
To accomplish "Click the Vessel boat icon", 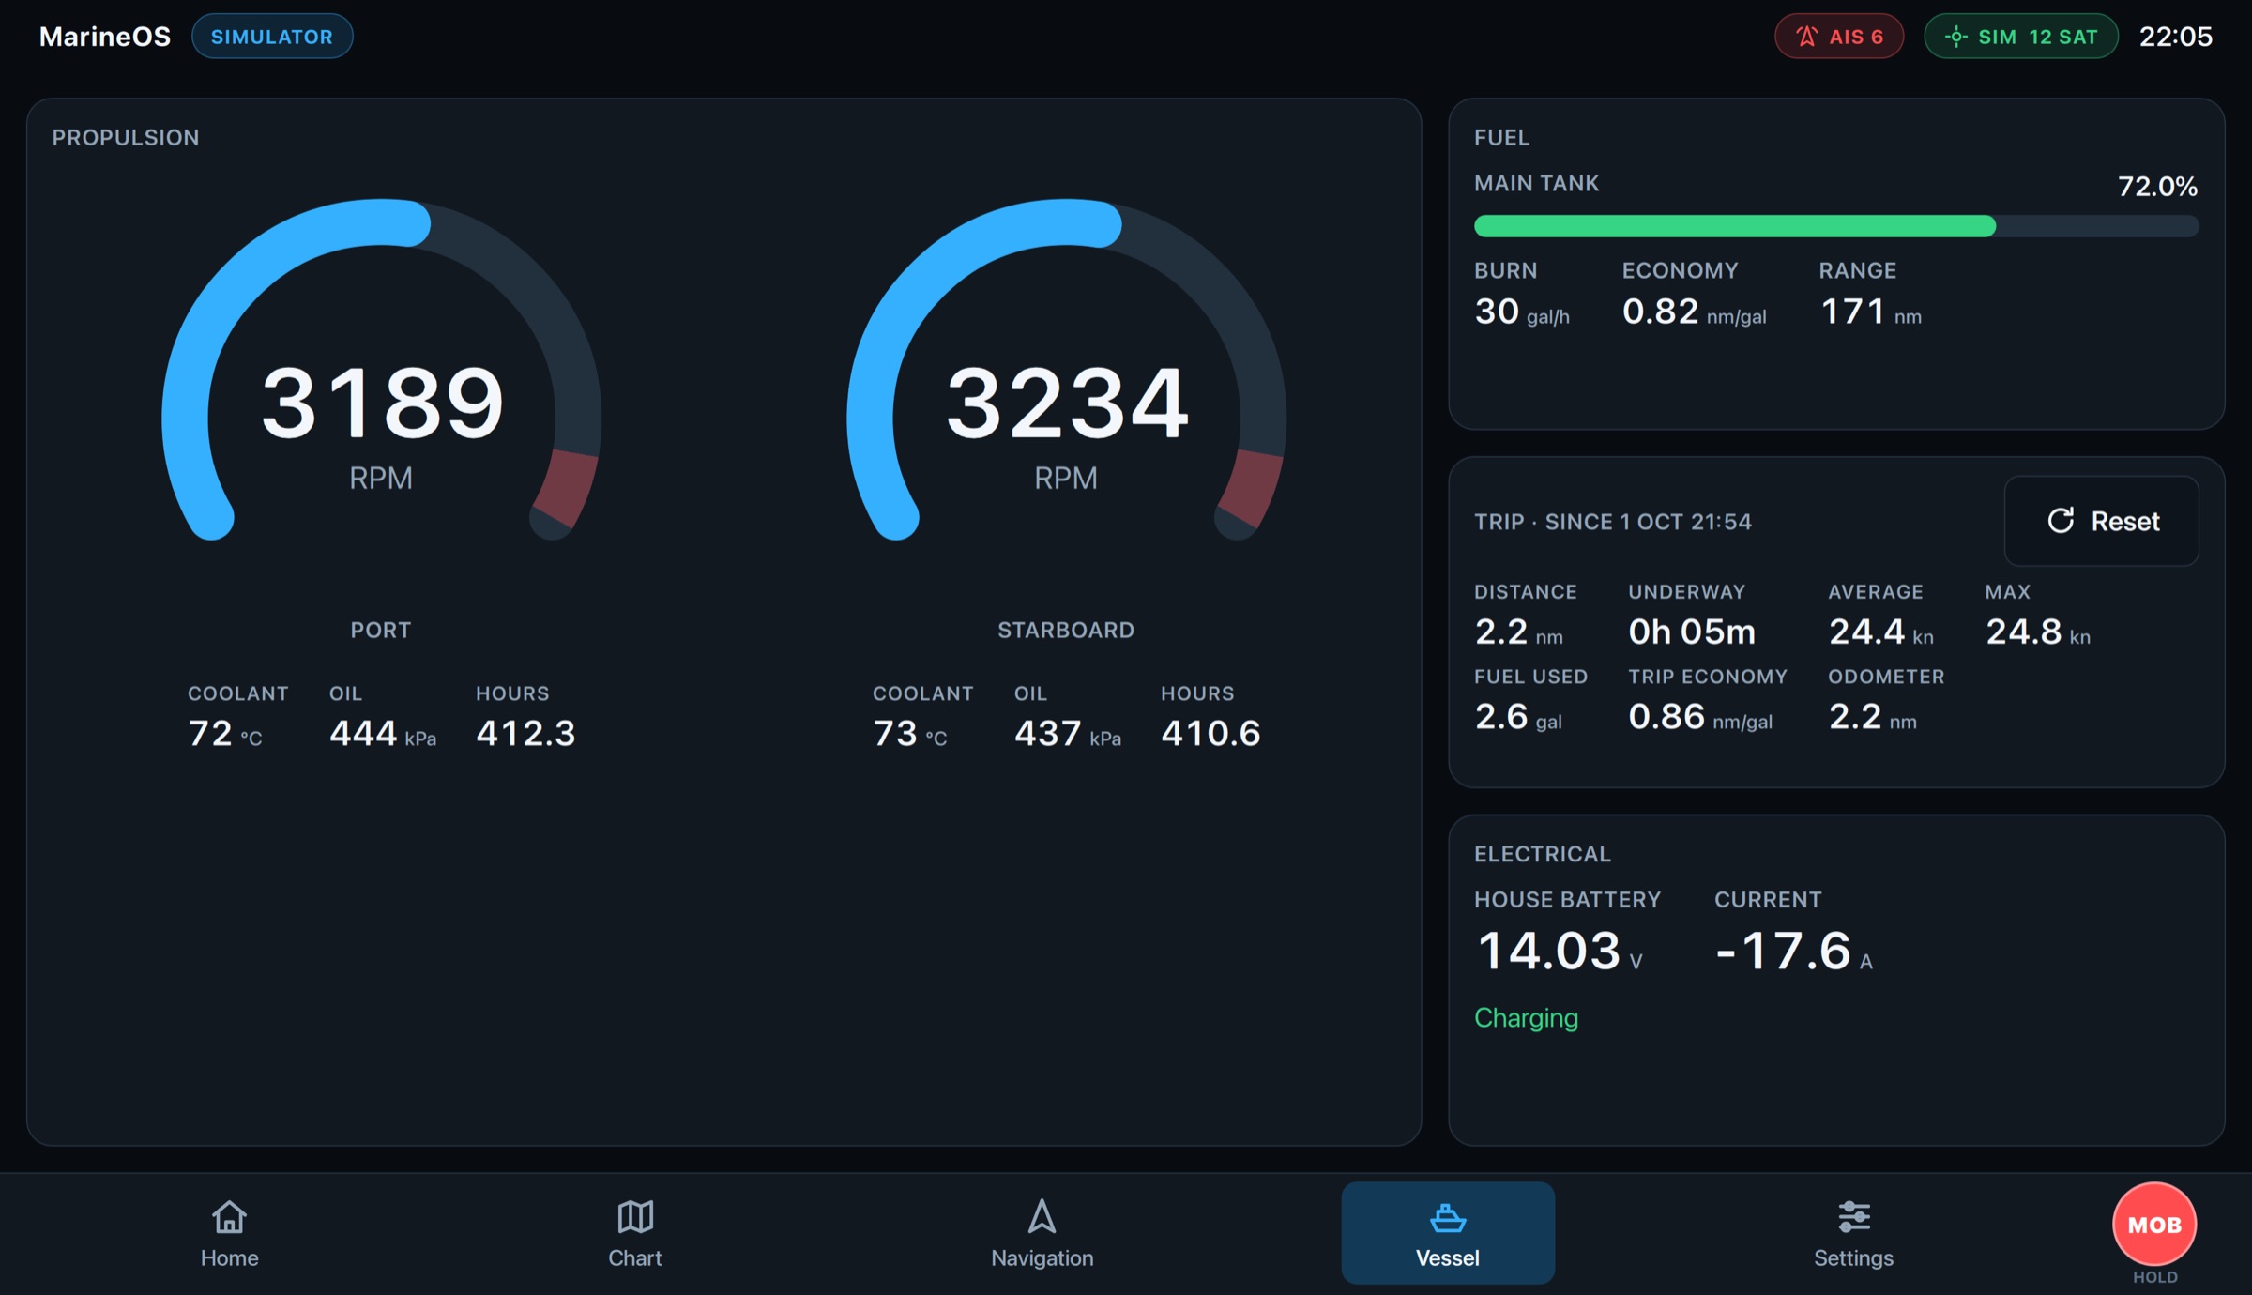I will click(1448, 1217).
